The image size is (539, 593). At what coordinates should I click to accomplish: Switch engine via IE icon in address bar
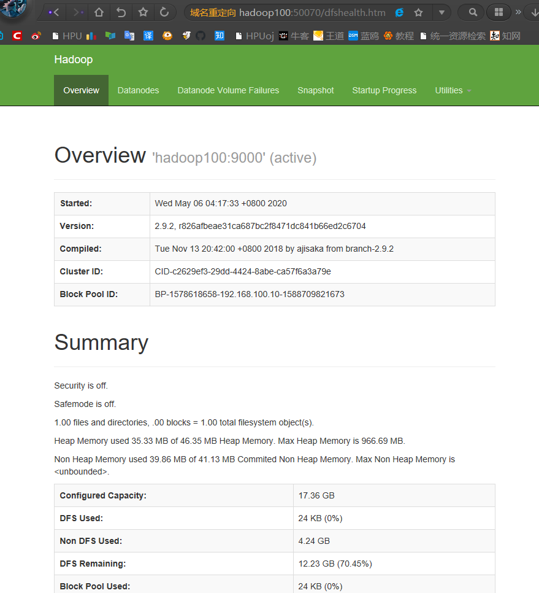(399, 12)
